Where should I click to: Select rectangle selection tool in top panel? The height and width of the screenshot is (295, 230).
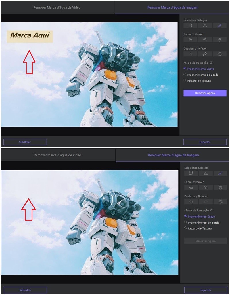coord(190,26)
